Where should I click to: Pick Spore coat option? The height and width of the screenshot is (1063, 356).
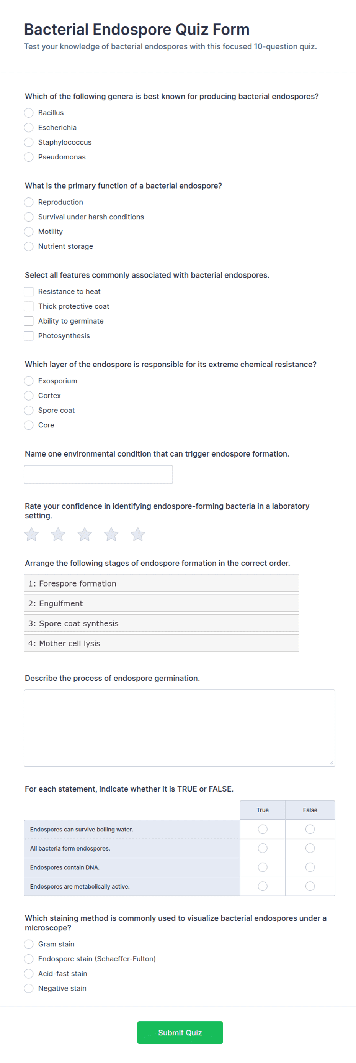[28, 410]
